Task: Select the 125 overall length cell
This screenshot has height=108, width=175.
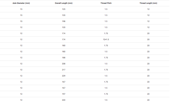Action: pos(63,9)
